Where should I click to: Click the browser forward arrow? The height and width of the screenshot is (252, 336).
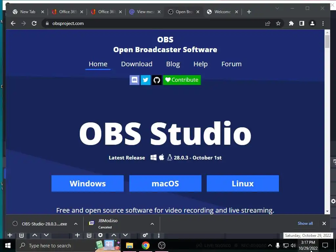[24, 23]
